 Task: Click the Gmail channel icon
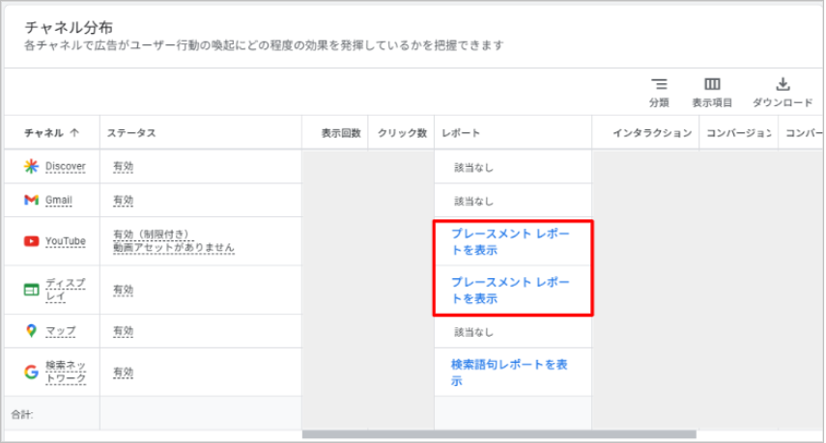pos(31,201)
